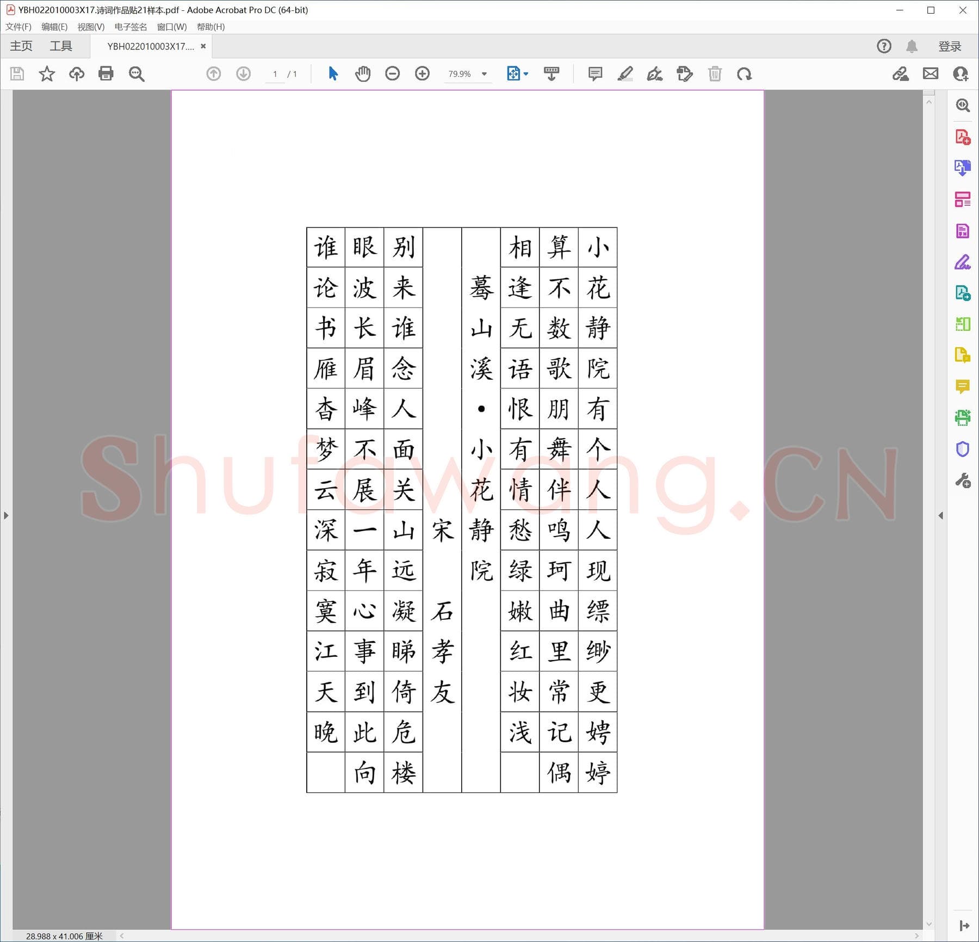Open the 电子签名 menu
Viewport: 979px width, 942px height.
(131, 27)
